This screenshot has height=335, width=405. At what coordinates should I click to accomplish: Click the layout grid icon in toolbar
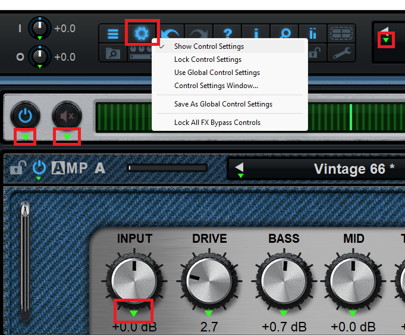pos(341,33)
